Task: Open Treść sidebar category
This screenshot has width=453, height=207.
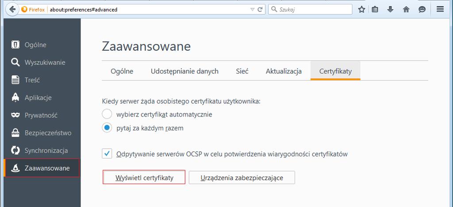Action: (42, 80)
